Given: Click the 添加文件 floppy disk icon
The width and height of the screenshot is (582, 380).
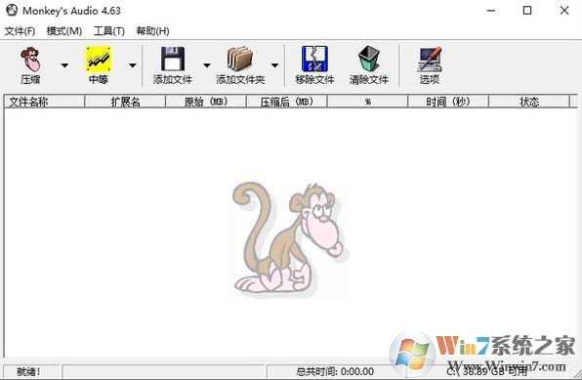Looking at the screenshot, I should [173, 59].
